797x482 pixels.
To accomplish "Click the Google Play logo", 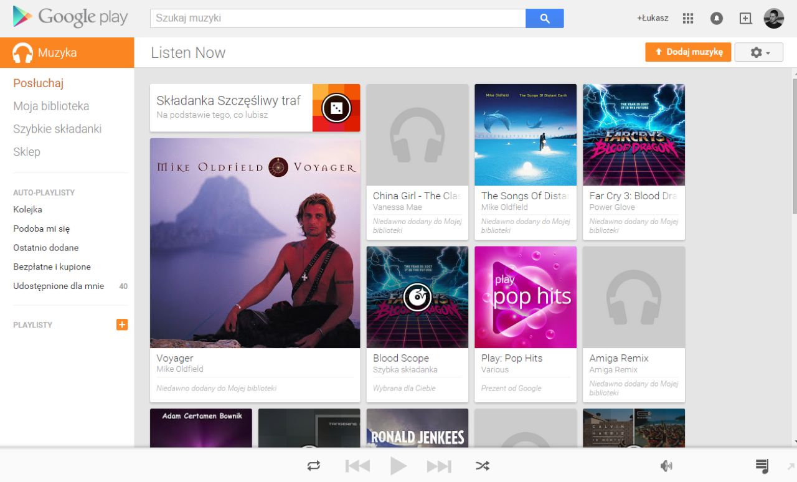I will coord(70,17).
